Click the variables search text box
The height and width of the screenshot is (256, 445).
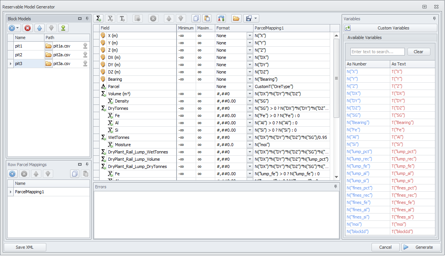coord(377,52)
